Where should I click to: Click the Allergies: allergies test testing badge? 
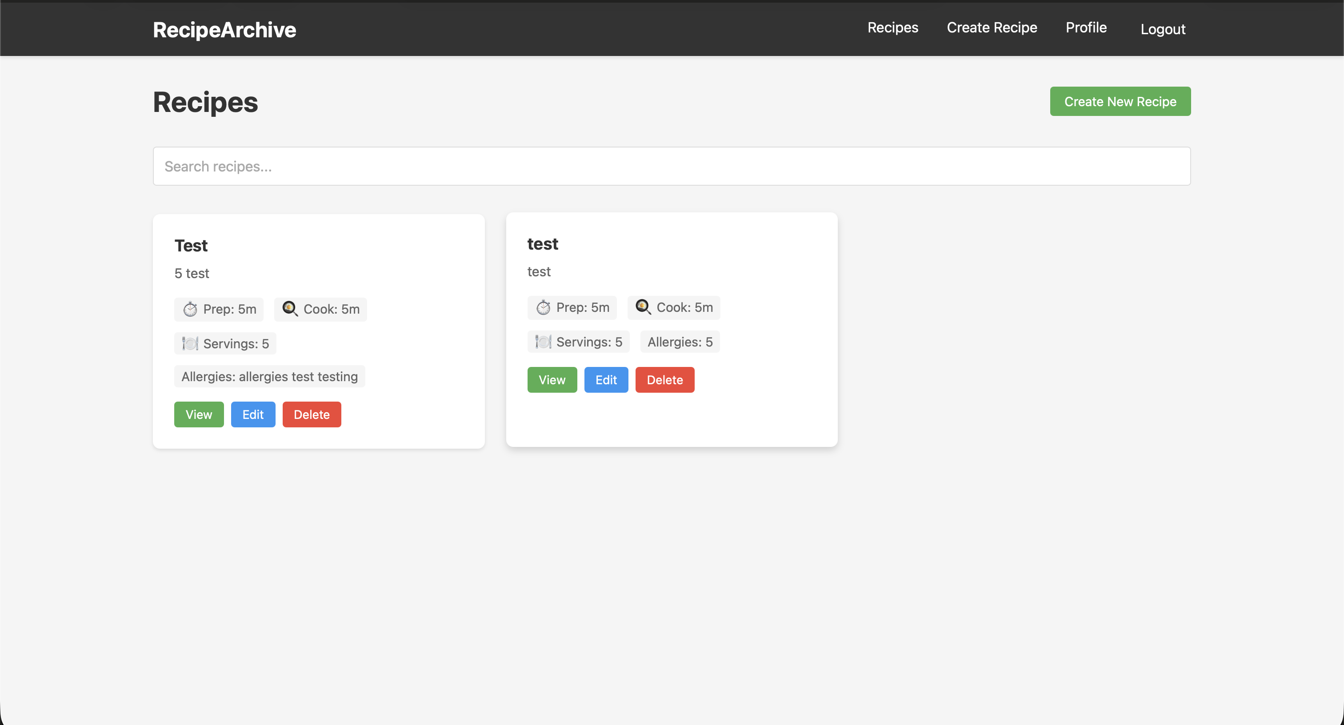pos(269,377)
